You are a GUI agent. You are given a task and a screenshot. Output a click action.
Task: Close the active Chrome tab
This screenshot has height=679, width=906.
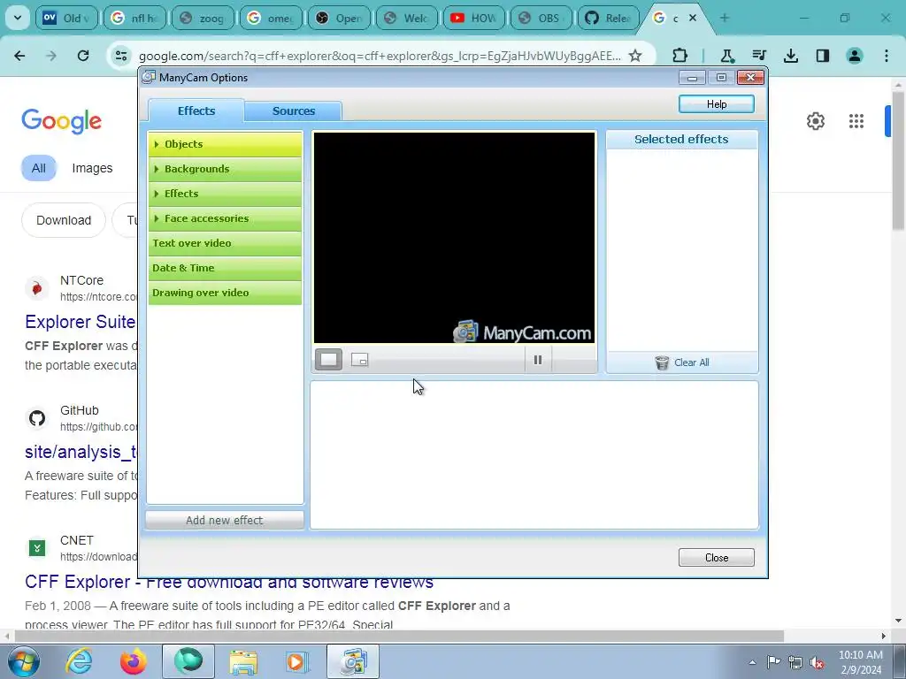693,18
